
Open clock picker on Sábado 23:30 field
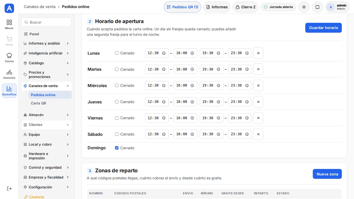[247, 134]
